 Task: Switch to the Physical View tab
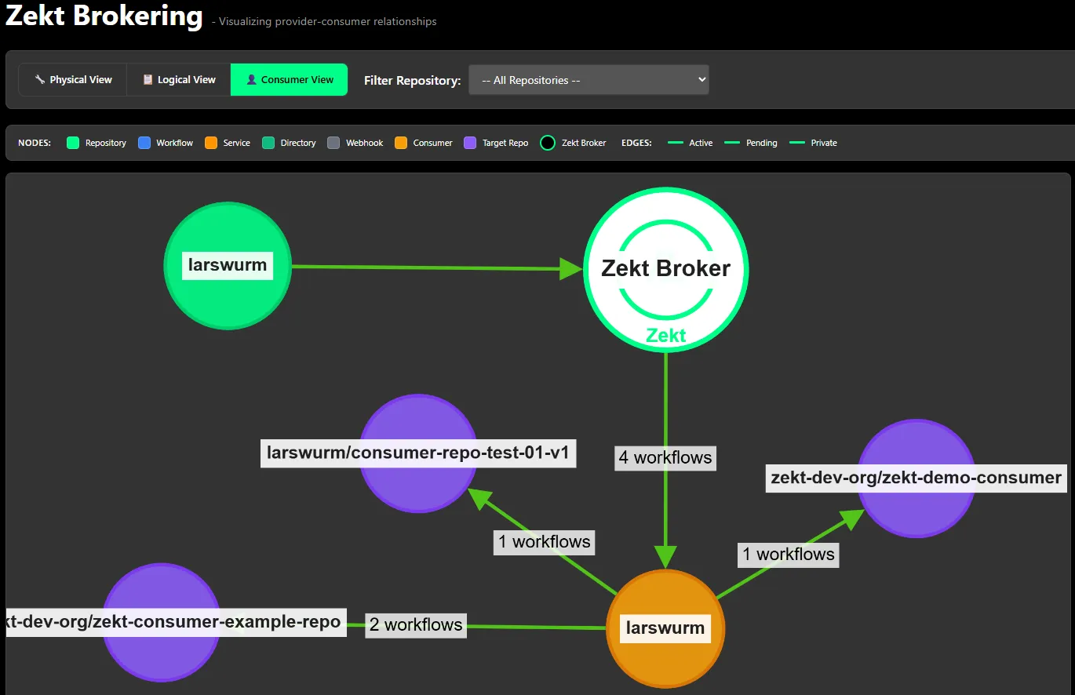click(x=73, y=80)
